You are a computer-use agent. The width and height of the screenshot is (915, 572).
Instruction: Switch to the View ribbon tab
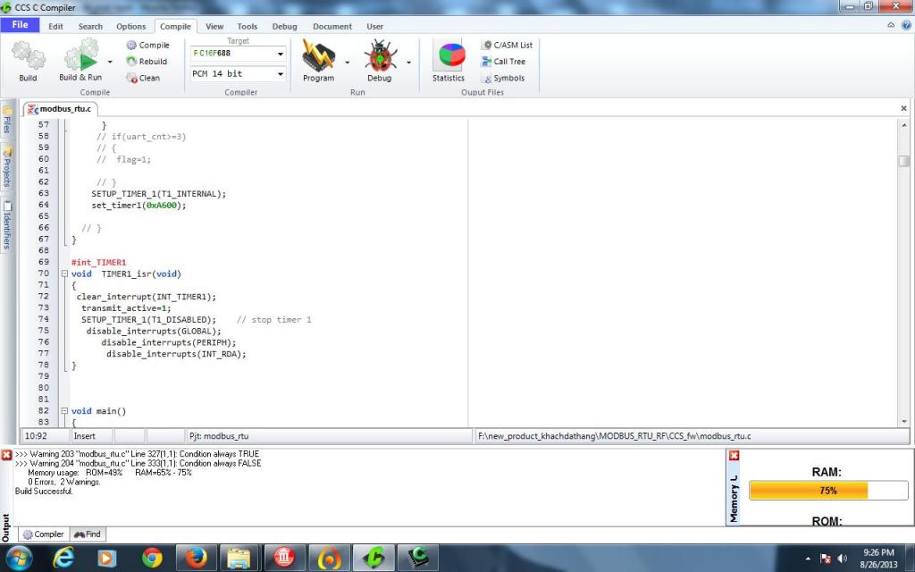tap(214, 26)
